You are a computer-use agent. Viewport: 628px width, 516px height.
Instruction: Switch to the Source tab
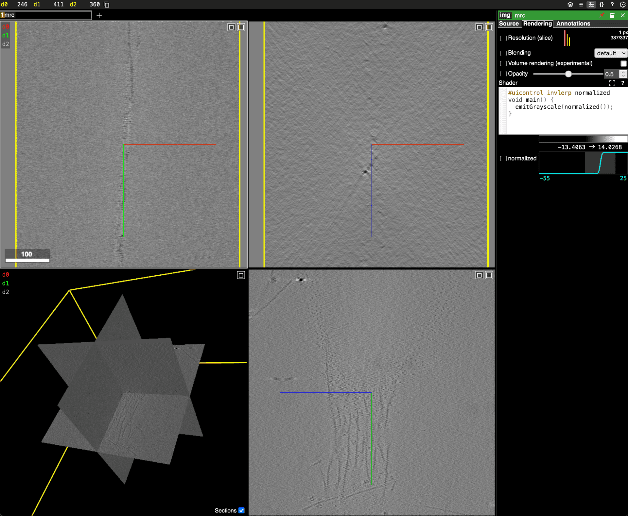[x=509, y=24]
